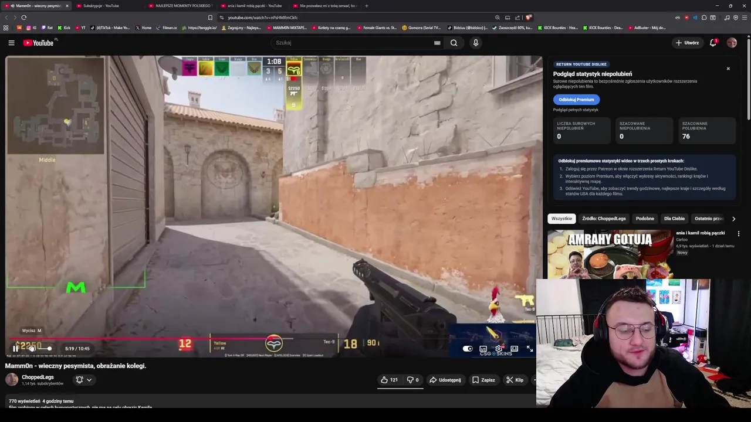Open the Filman.cc bookmark
Image resolution: width=751 pixels, height=422 pixels.
tap(167, 28)
